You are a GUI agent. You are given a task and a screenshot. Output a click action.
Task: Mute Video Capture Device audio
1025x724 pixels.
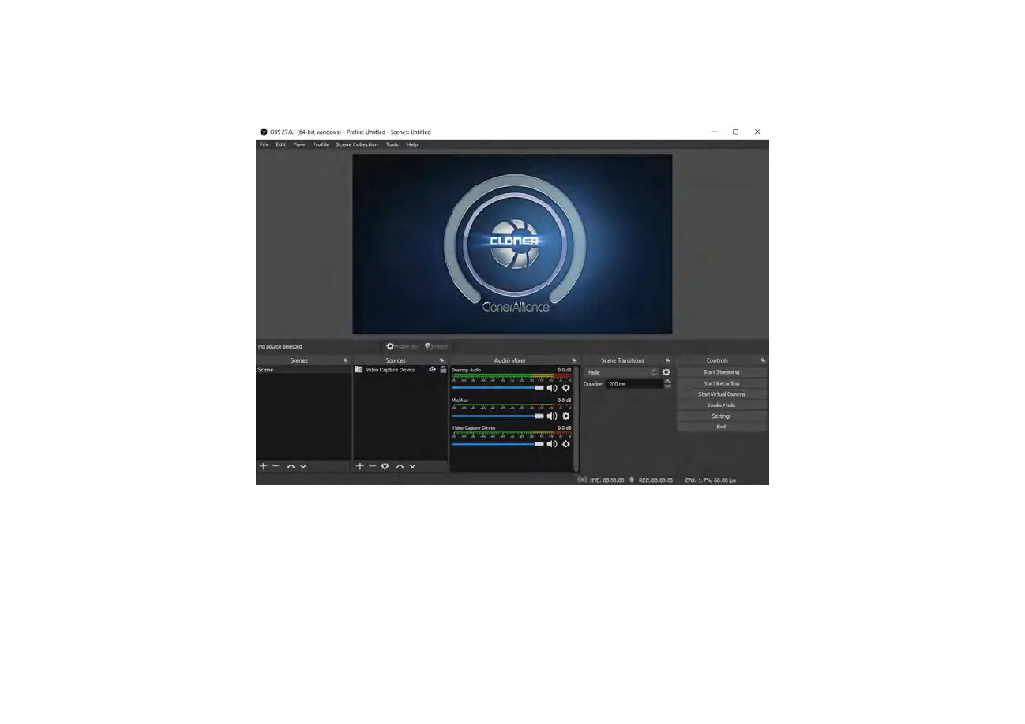(x=552, y=443)
